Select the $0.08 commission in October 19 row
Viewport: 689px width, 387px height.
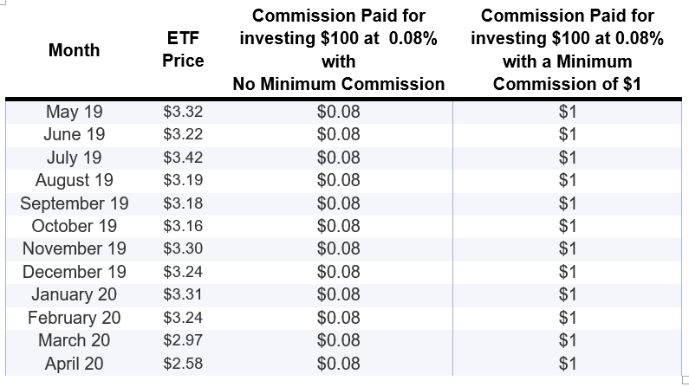tap(338, 226)
